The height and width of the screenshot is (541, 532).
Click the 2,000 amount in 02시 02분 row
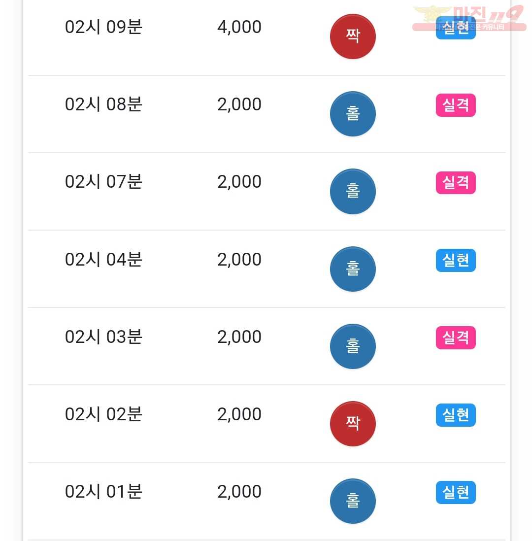pyautogui.click(x=239, y=414)
